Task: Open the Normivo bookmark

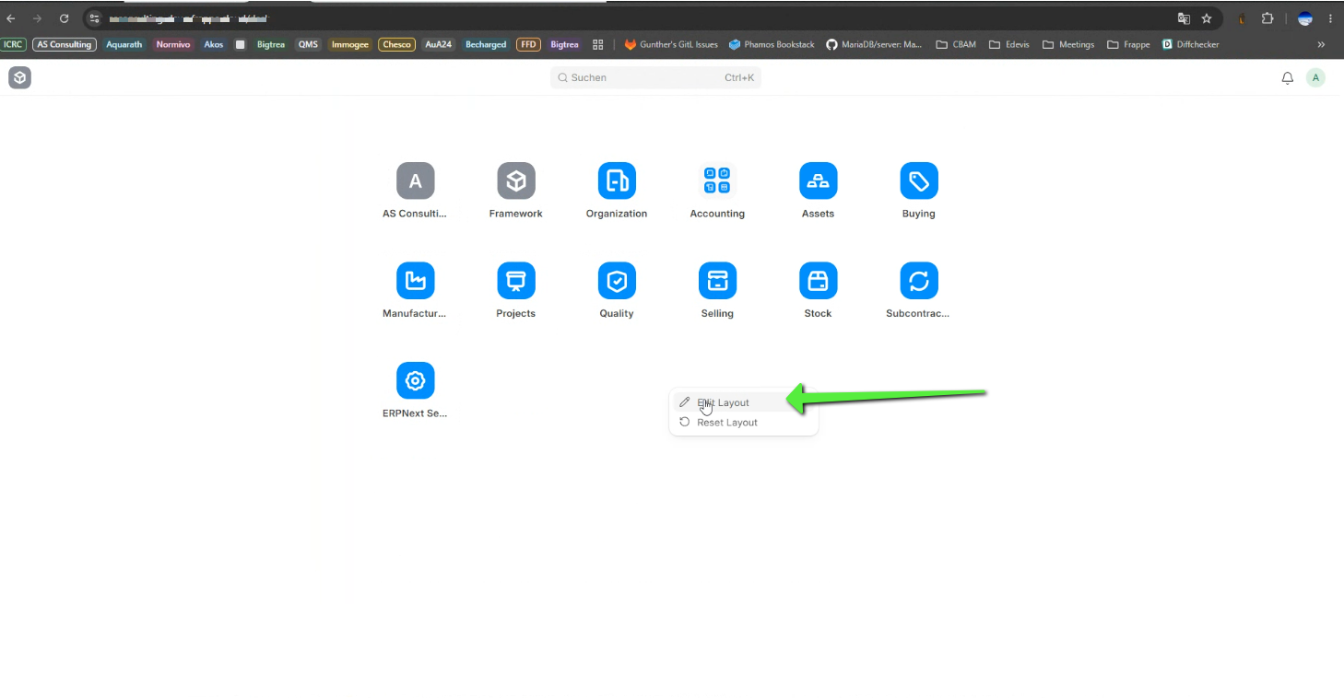Action: (172, 44)
